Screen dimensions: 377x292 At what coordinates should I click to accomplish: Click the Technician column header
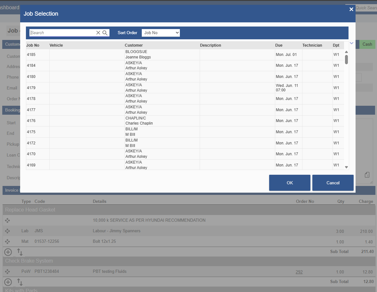[312, 45]
